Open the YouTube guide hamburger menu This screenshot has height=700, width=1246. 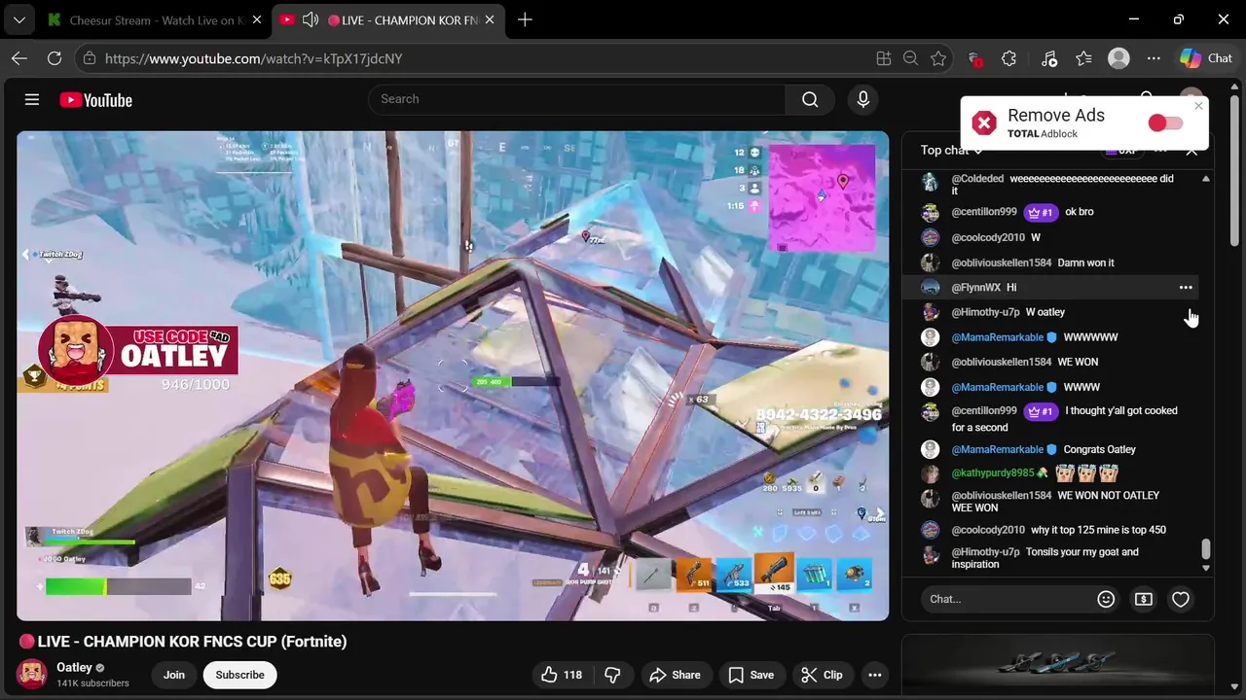point(32,99)
